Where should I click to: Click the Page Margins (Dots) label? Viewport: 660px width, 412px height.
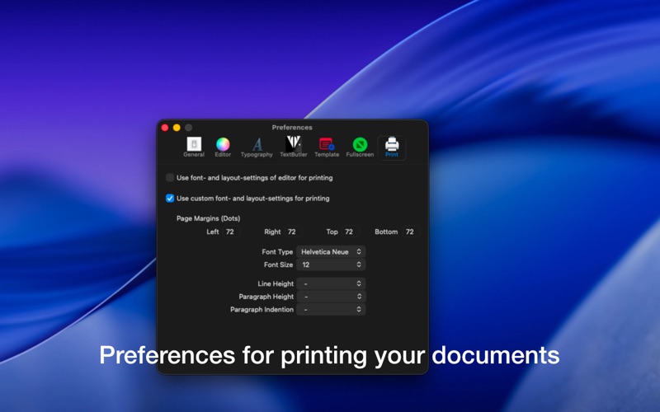pyautogui.click(x=209, y=218)
